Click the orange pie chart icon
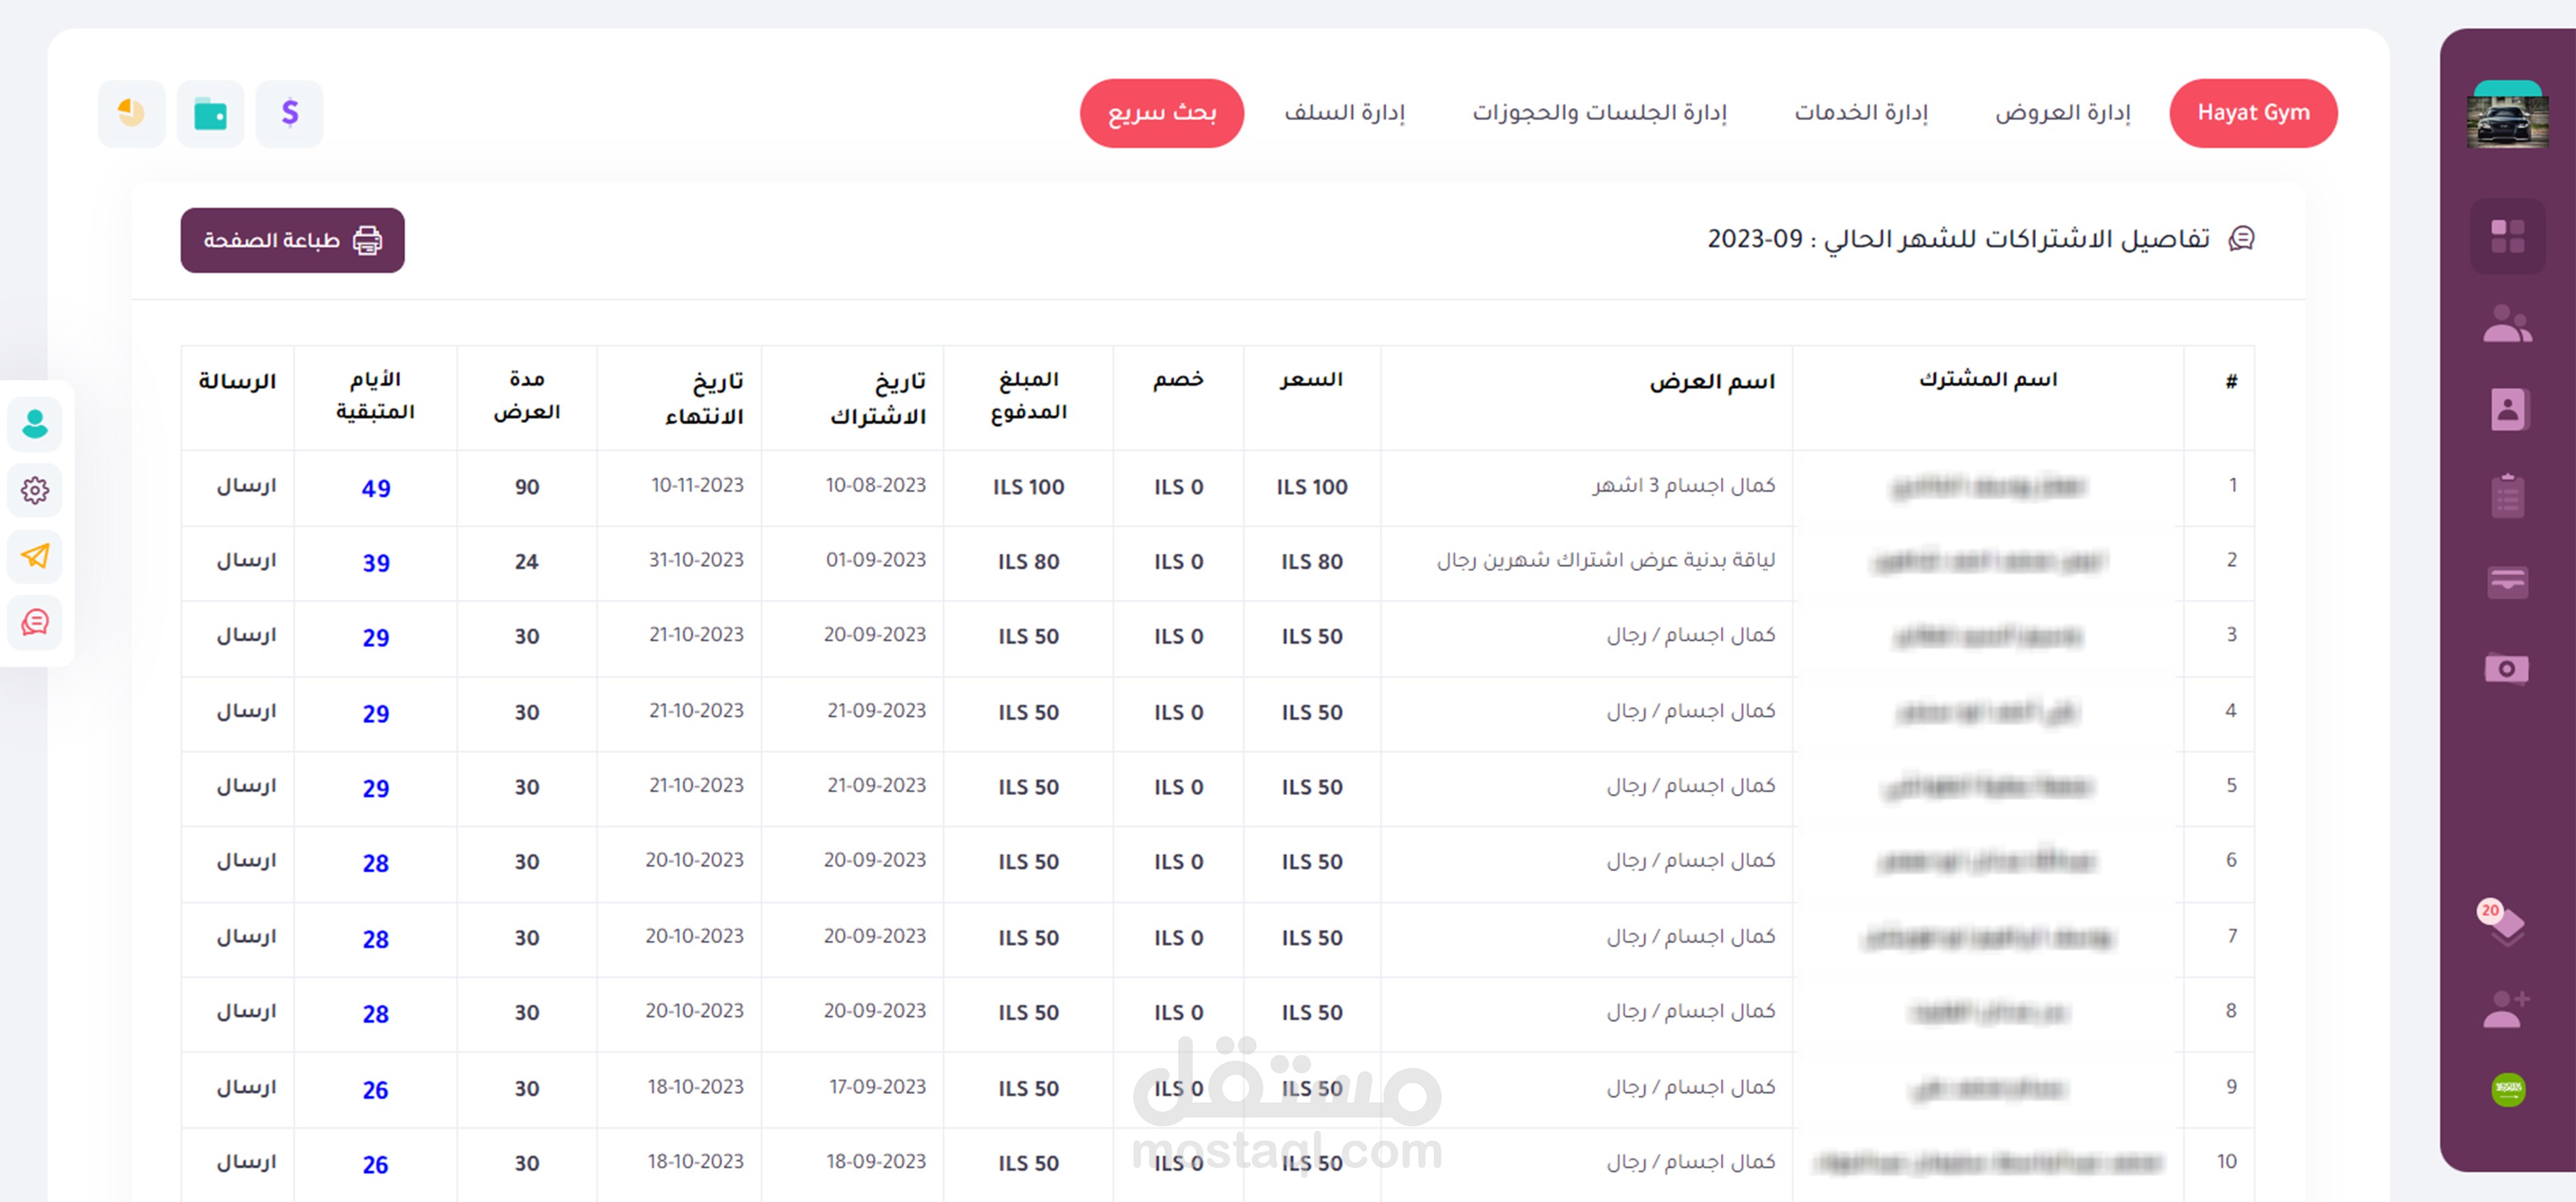Screen dimensions: 2576x1202 point(131,113)
